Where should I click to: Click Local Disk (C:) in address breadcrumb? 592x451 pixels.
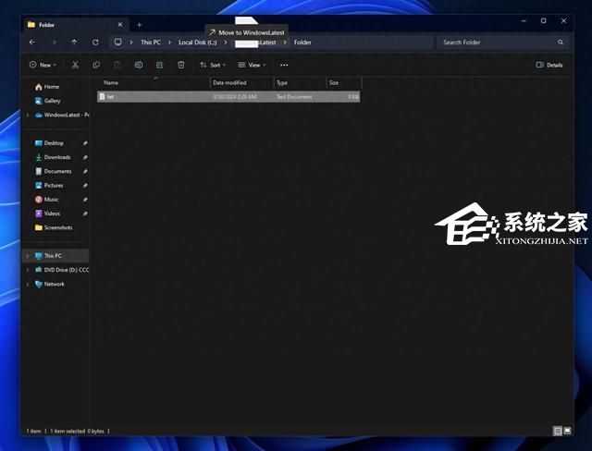coord(195,42)
